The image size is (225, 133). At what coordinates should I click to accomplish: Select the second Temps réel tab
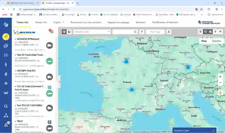coord(41,22)
